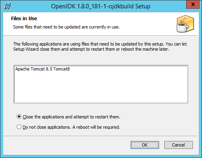The height and width of the screenshot is (158, 202).
Task: Click the installer icon in the title bar
Action: 8,6
